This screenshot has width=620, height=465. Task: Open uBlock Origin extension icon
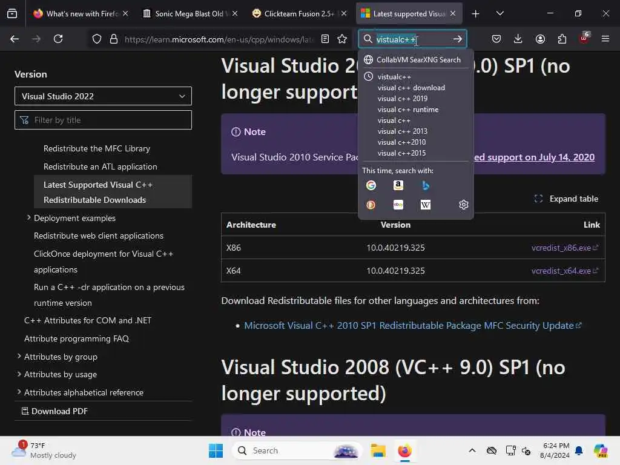(x=584, y=38)
